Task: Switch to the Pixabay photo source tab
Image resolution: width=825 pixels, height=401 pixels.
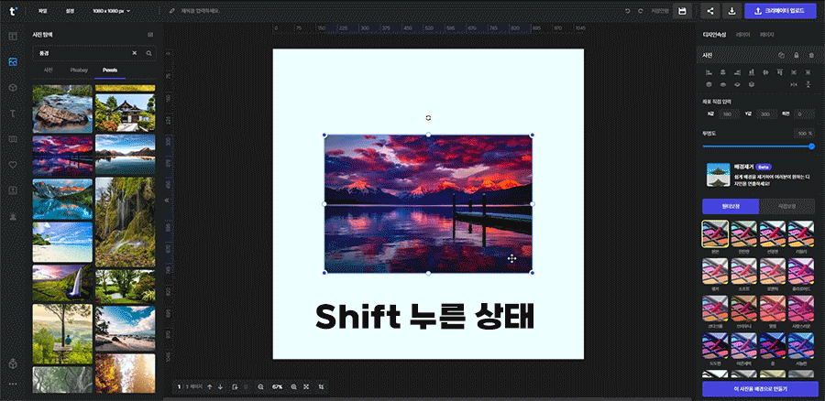Action: click(79, 70)
